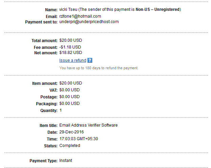The height and width of the screenshot is (168, 211).
Task: Click the time 17:03:03 GMT+05:30
Action: point(79,139)
